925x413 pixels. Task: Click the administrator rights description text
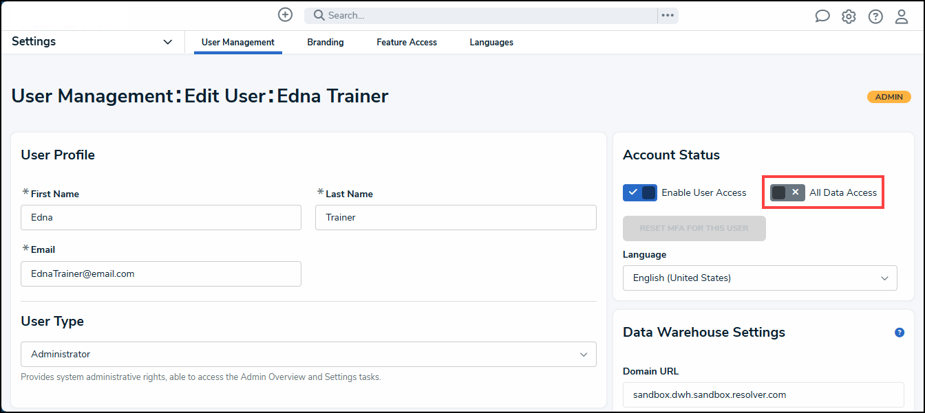[x=201, y=377]
